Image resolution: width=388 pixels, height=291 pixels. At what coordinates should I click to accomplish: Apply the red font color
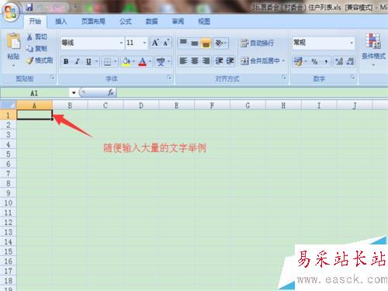coord(143,61)
